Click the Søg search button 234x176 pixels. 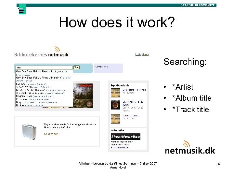click(76, 67)
